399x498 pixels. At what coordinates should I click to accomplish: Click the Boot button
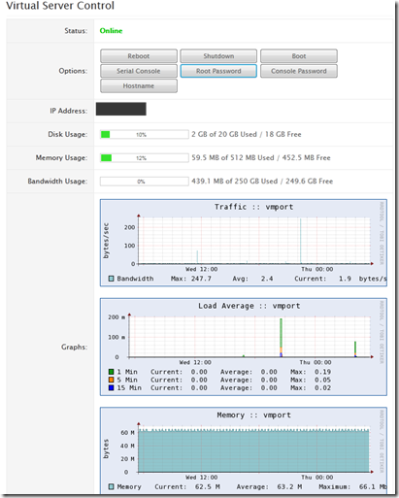pos(299,56)
